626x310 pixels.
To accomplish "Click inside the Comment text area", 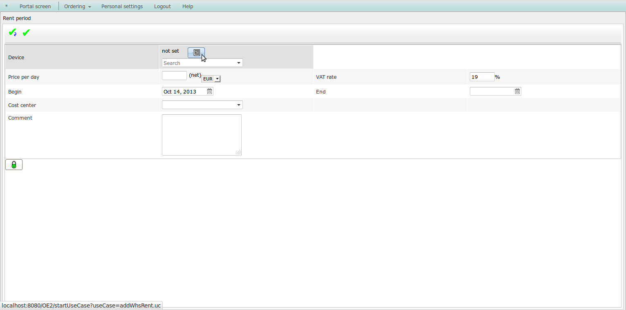I will pos(202,135).
